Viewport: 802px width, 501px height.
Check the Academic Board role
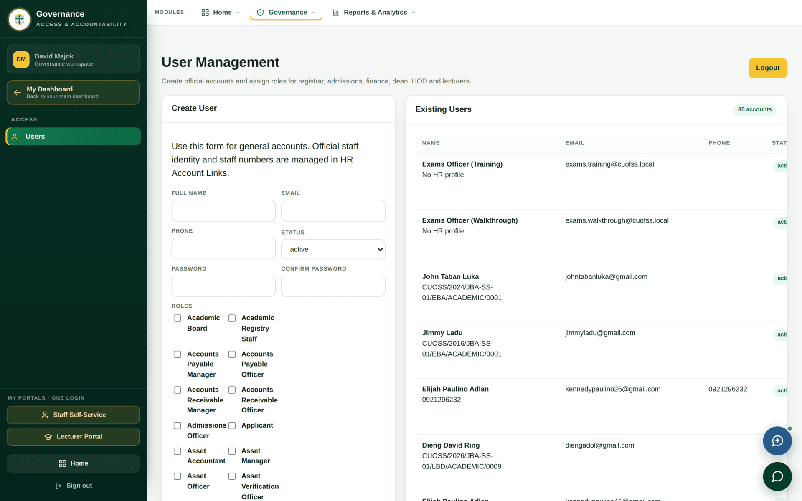pyautogui.click(x=178, y=318)
